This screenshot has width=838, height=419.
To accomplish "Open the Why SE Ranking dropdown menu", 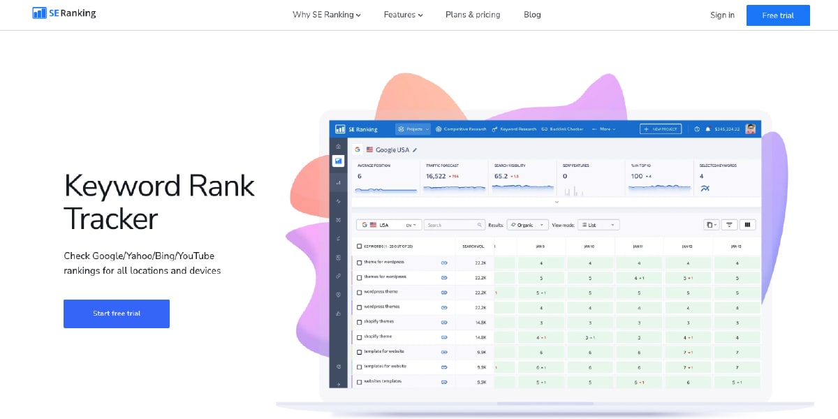I will click(326, 15).
